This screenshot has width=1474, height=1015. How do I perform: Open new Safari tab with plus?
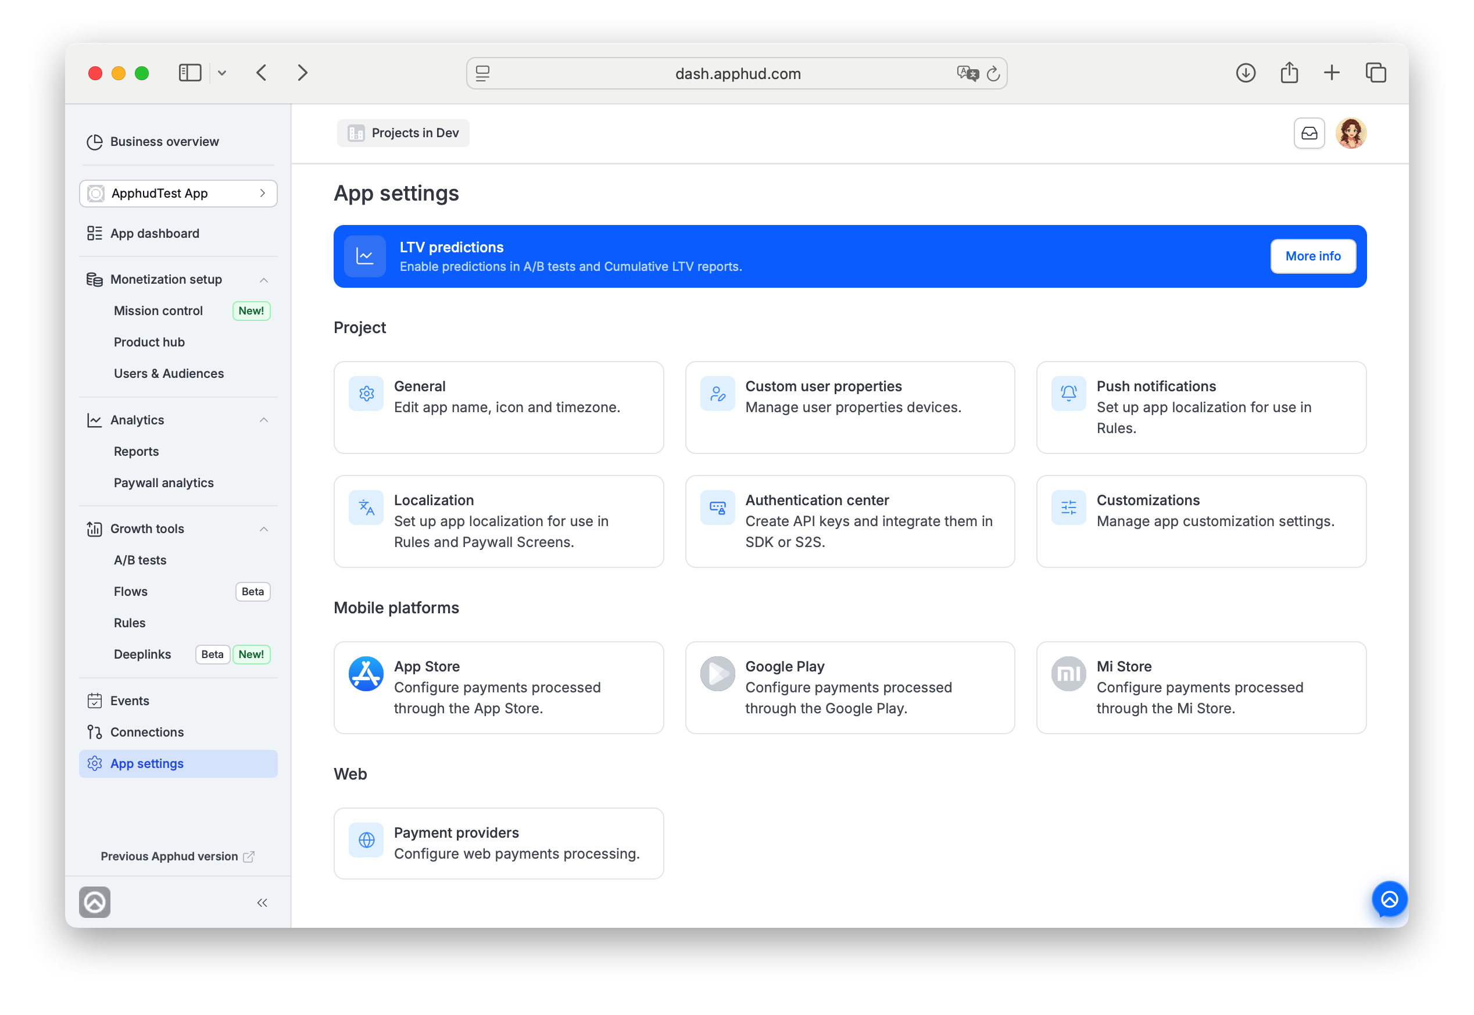click(1332, 73)
